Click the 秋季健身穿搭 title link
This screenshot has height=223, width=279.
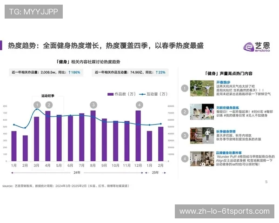[x=226, y=131]
